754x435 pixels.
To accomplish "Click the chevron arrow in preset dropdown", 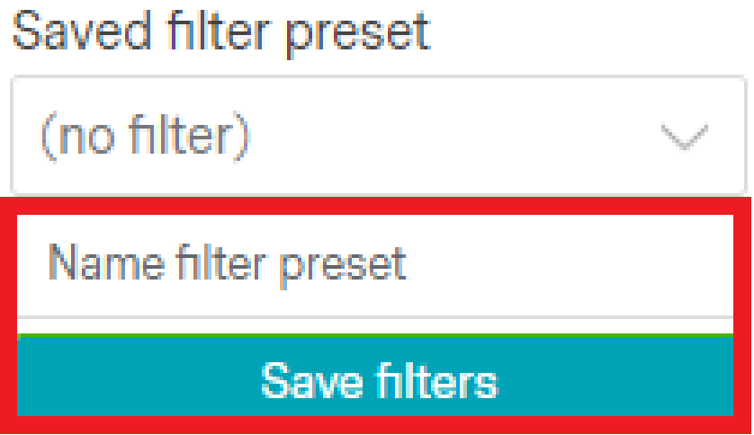I will (x=687, y=138).
